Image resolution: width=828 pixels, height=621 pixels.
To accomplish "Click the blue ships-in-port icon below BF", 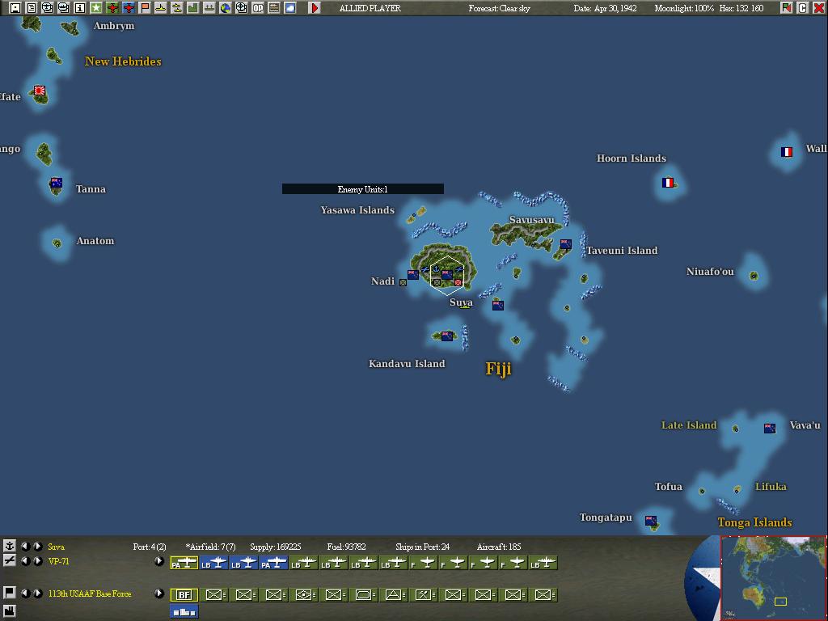I will coord(184,612).
